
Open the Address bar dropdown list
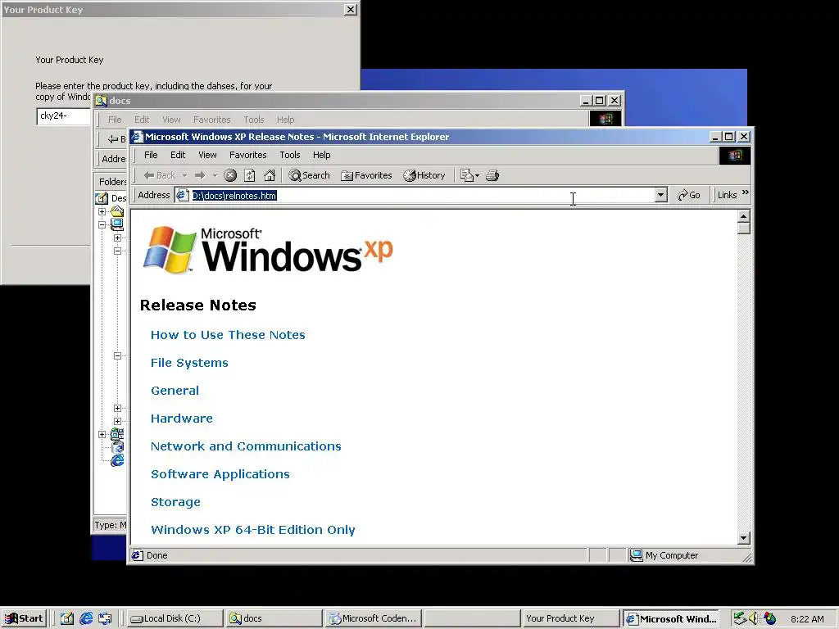tap(661, 195)
